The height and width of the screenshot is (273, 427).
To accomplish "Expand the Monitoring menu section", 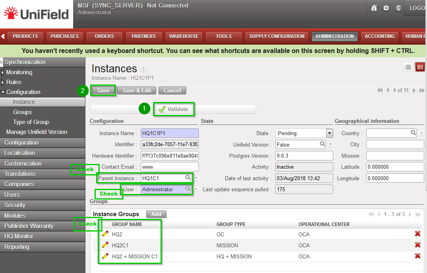I will coord(3,72).
